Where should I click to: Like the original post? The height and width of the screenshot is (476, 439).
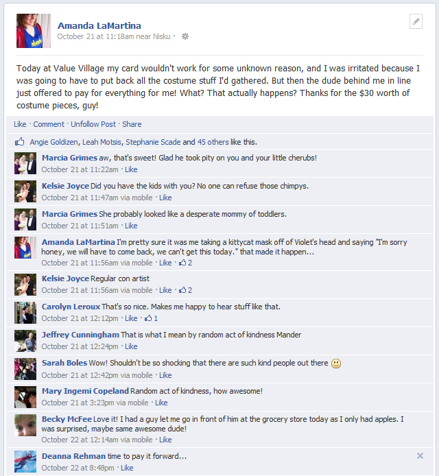(x=20, y=124)
